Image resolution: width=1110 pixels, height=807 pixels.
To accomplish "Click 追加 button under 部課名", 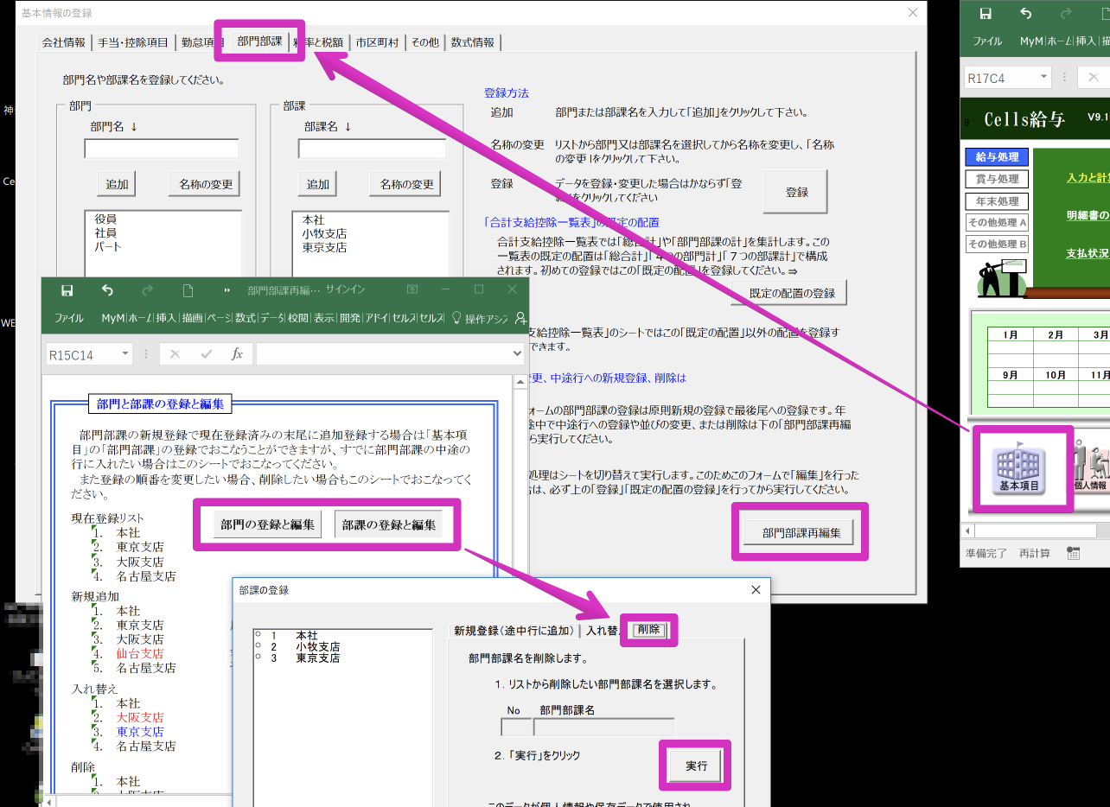I will point(318,184).
